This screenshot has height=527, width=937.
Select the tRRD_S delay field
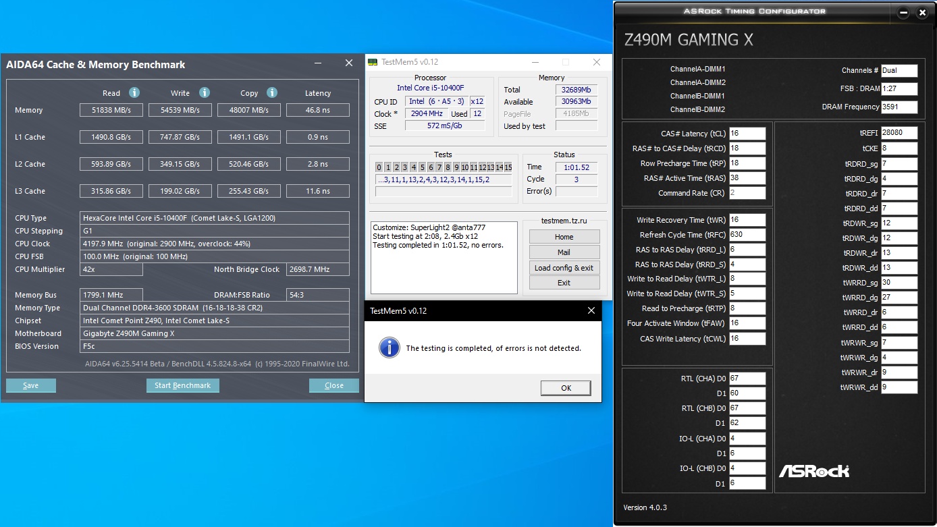coord(747,265)
